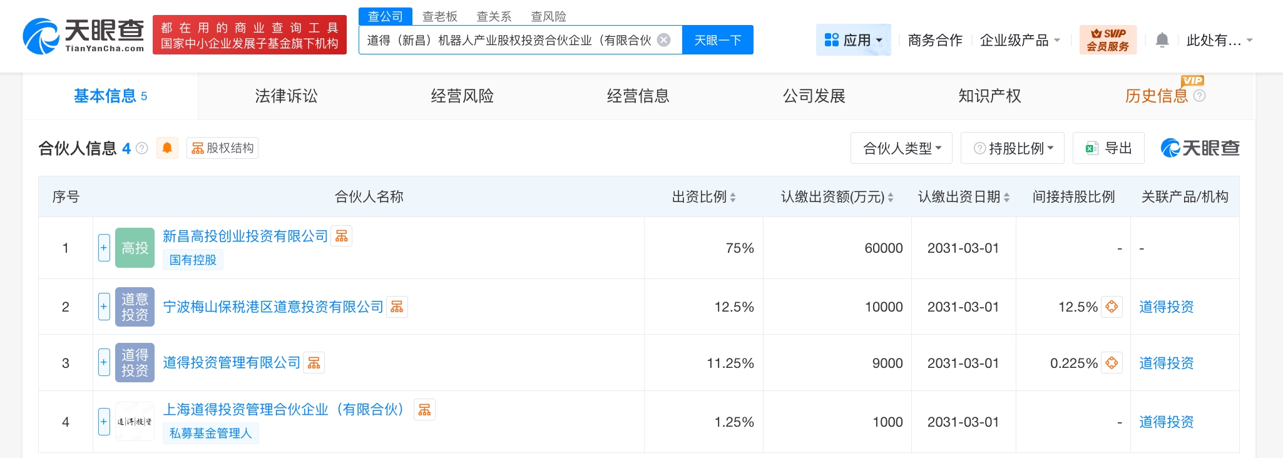Open the 应用 dropdown menu

(x=854, y=40)
